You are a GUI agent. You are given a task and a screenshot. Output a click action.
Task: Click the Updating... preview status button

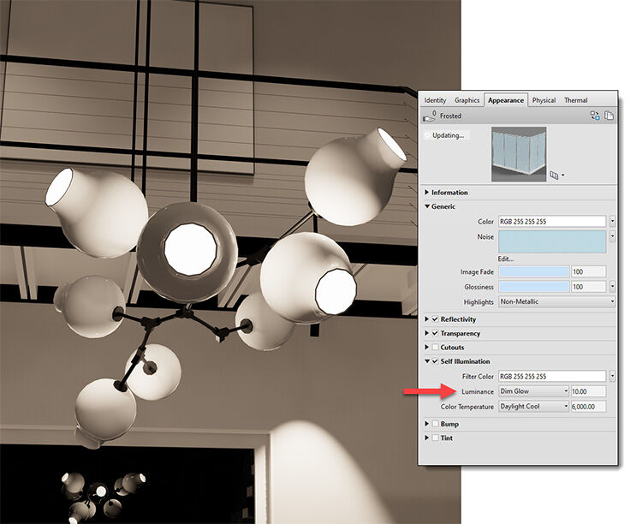[445, 135]
